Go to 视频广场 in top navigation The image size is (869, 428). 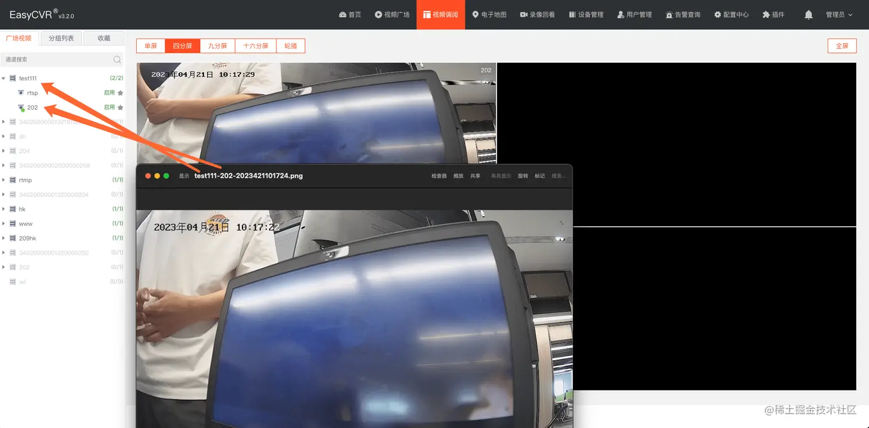pos(393,14)
